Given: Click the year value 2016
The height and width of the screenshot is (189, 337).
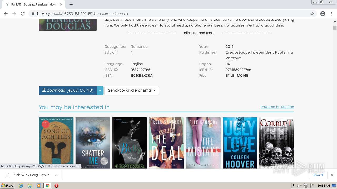Looking at the screenshot, I should pyautogui.click(x=230, y=47).
